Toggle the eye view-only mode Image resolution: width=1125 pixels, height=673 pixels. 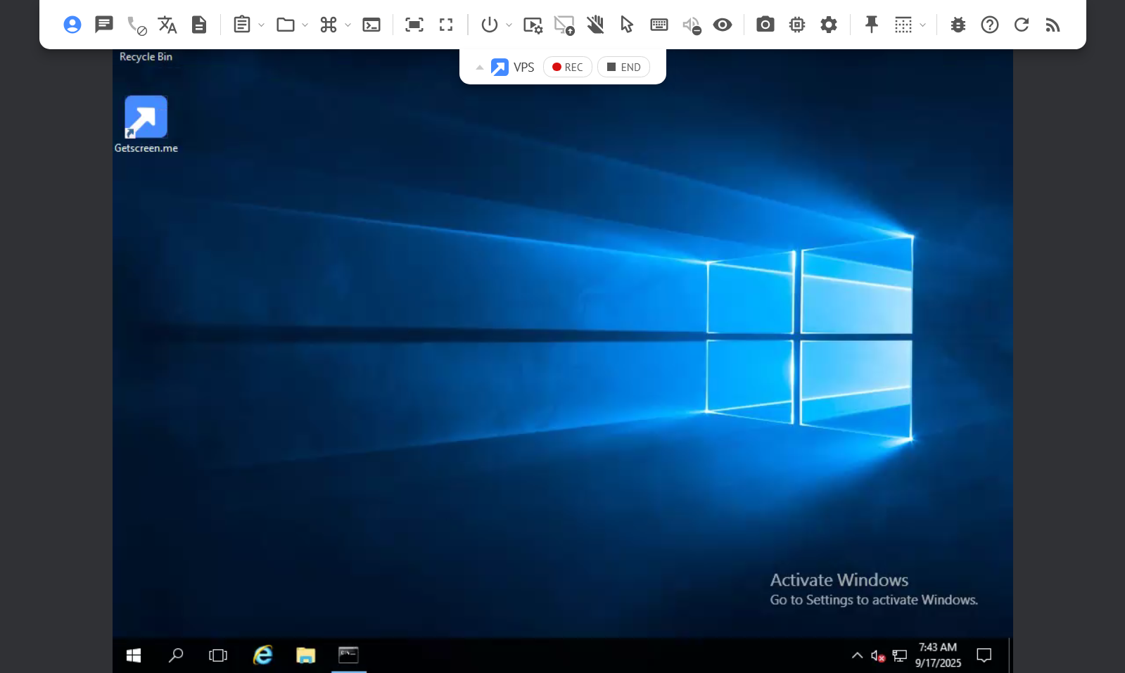722,25
